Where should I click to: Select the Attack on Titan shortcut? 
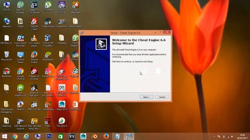click(34, 91)
